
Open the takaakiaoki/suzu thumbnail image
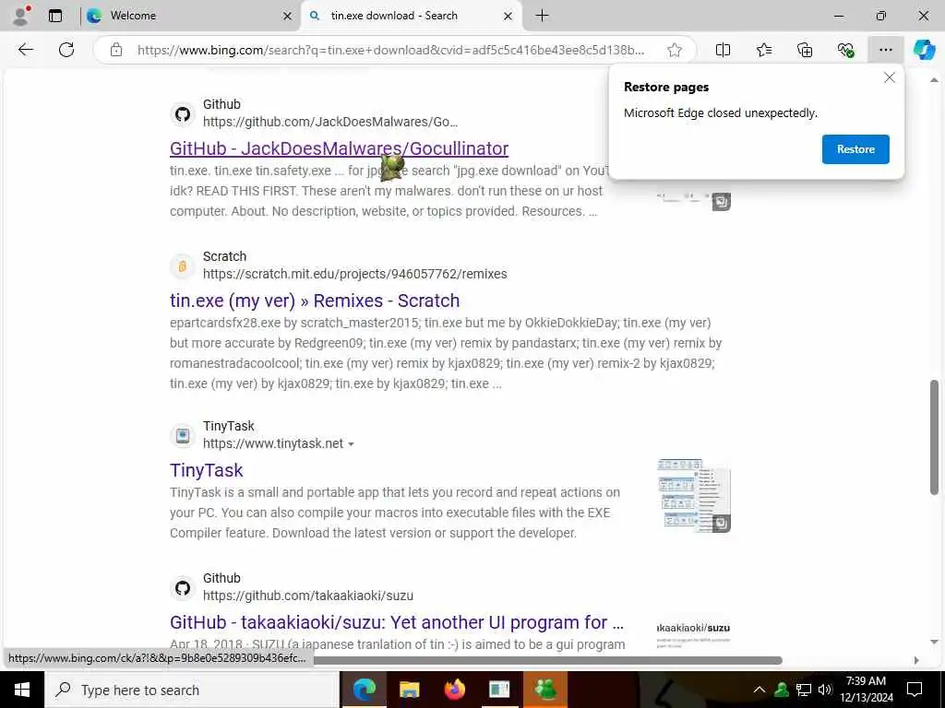point(693,634)
